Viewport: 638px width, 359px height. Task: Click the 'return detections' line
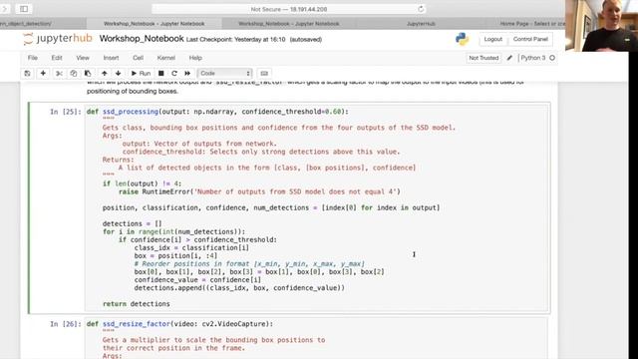136,303
